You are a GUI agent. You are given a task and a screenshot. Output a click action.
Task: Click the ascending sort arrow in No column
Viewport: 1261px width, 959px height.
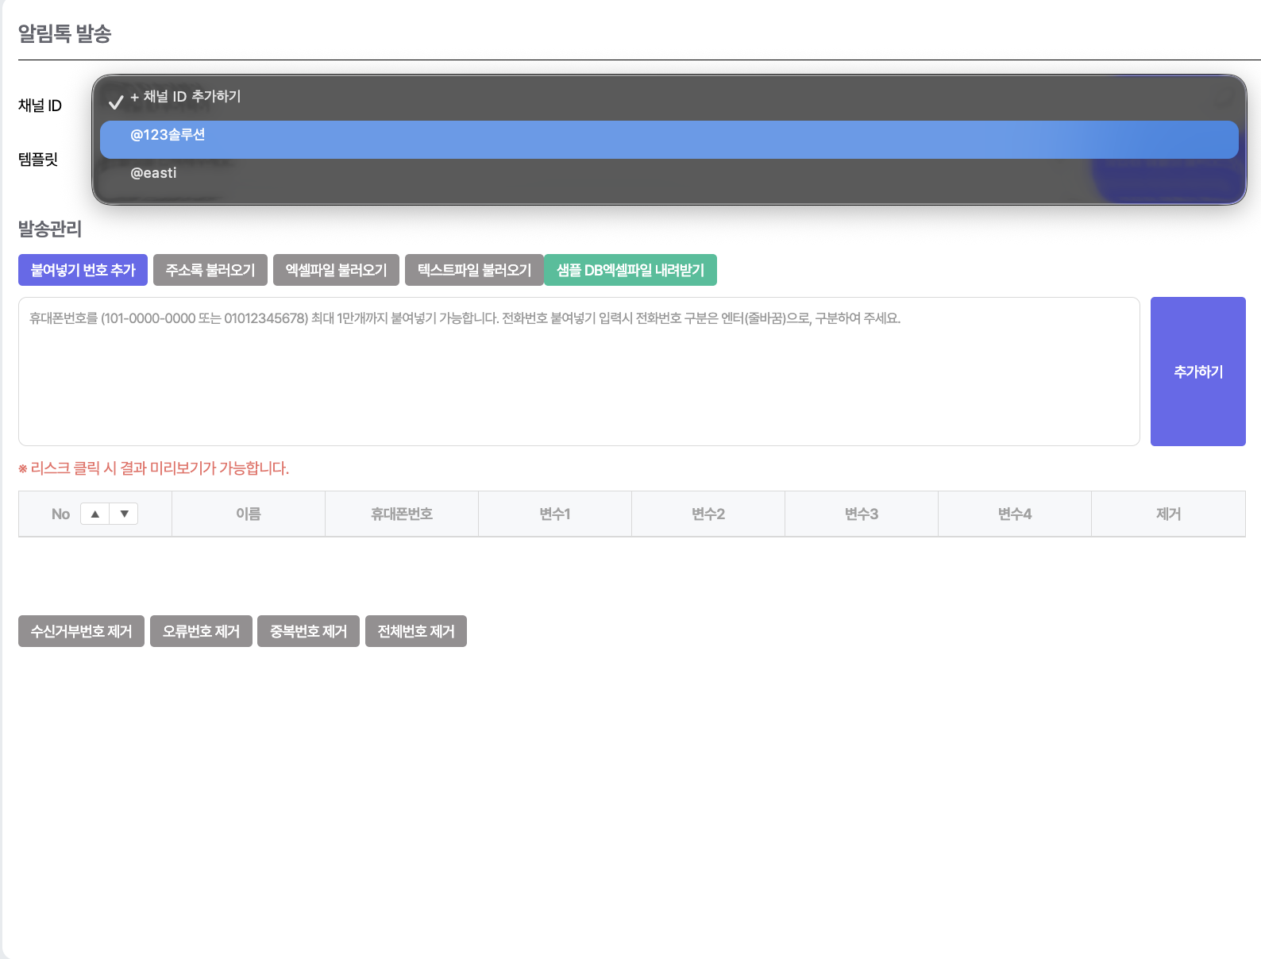(x=95, y=514)
